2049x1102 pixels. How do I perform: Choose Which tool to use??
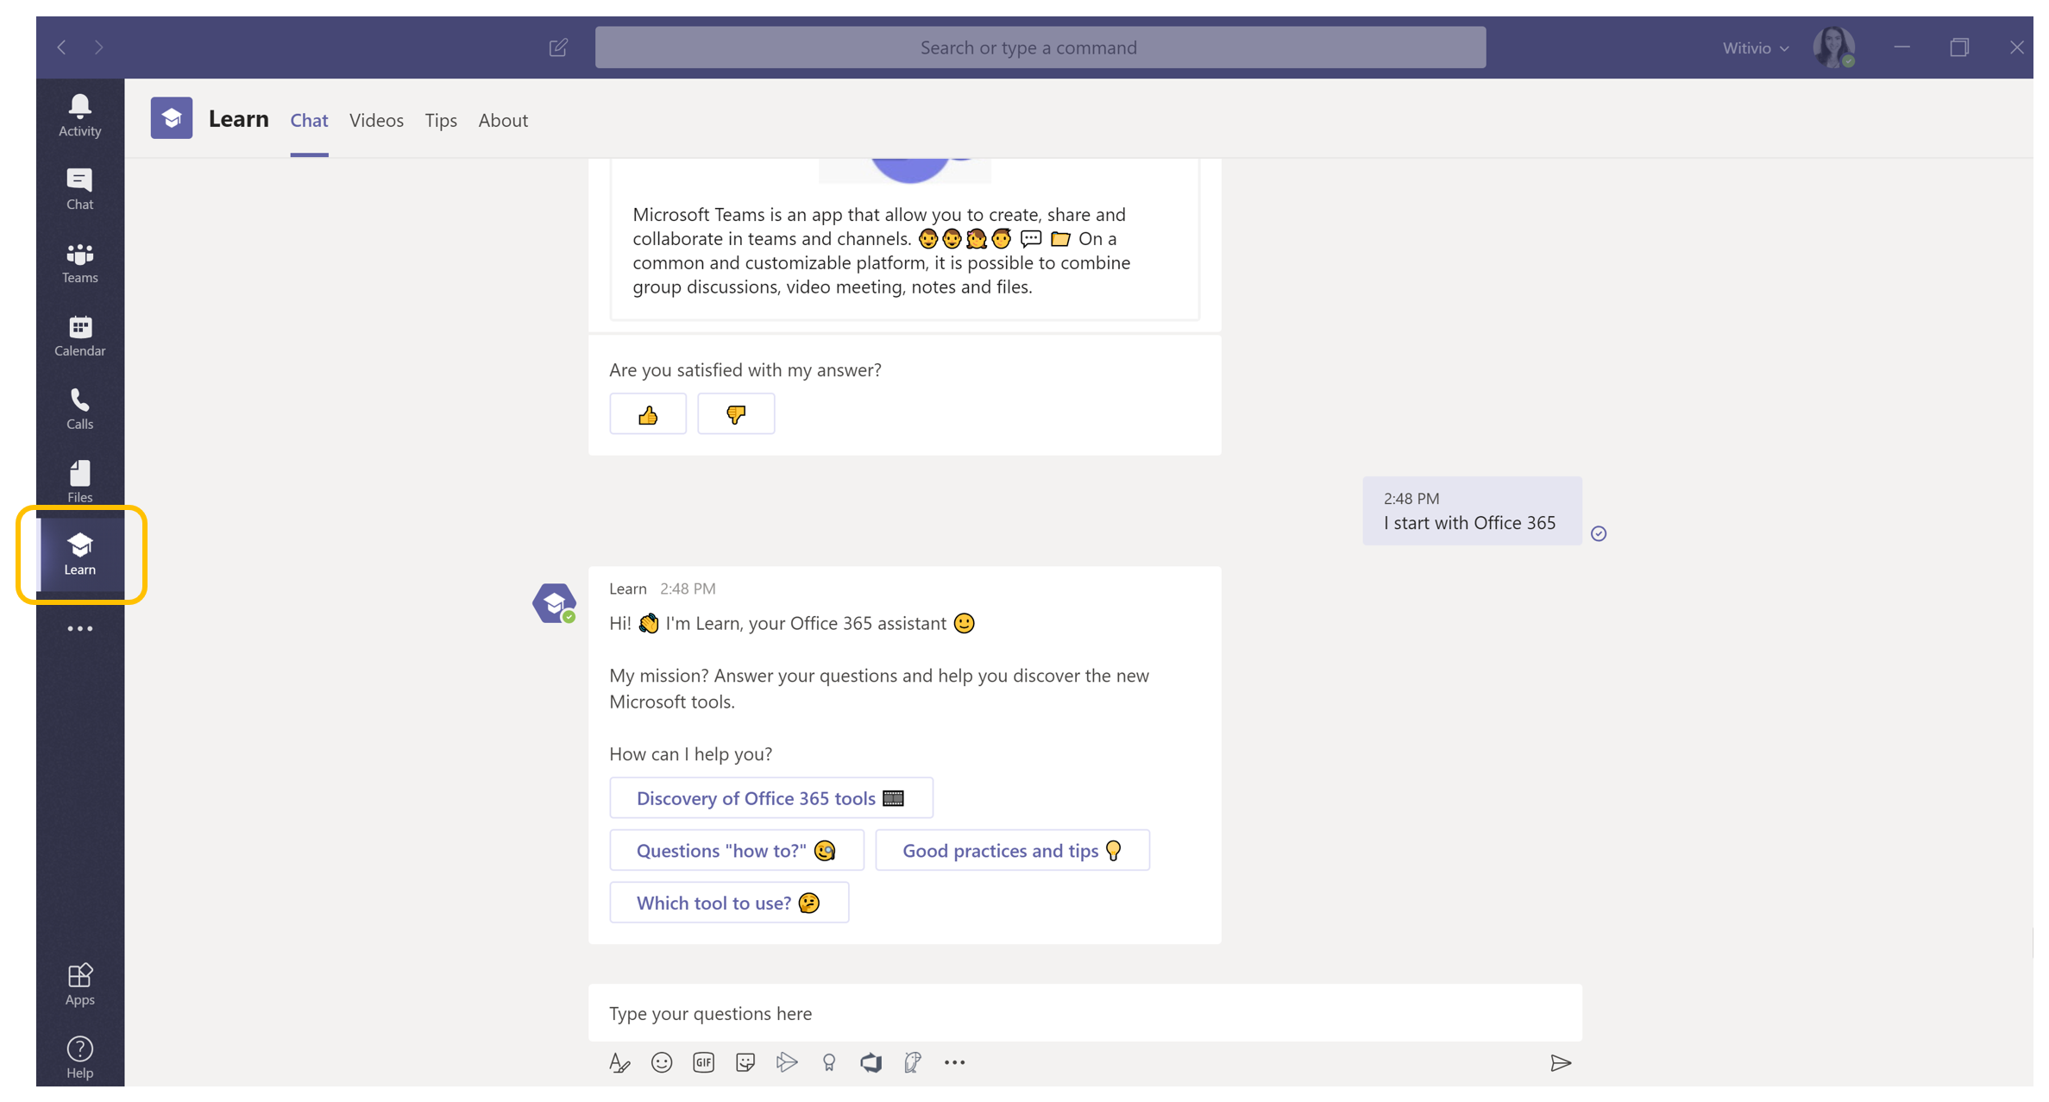(x=729, y=903)
